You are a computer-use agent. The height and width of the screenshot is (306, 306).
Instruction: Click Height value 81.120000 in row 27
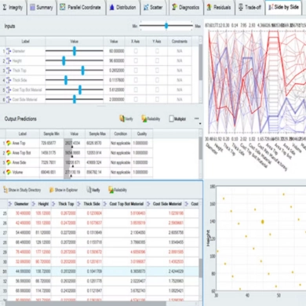pyautogui.click(x=43, y=233)
